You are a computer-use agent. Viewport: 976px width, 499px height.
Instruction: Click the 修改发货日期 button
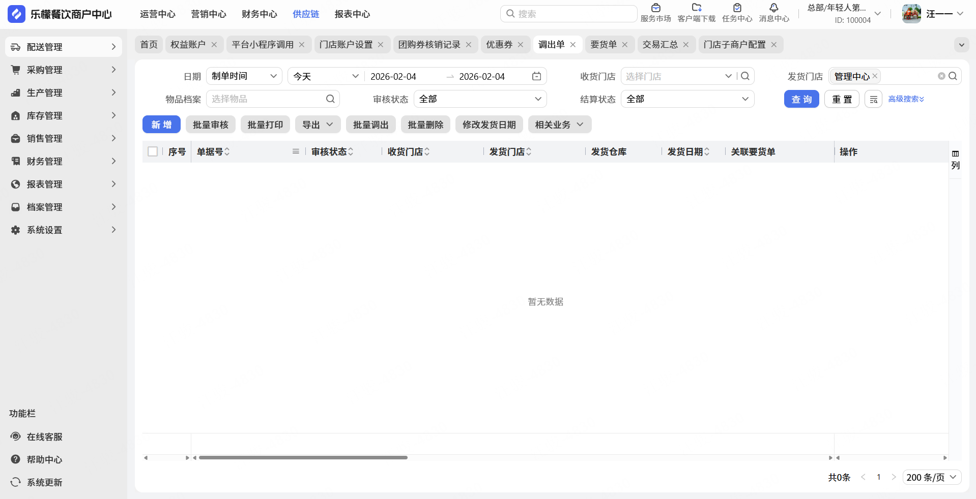[489, 124]
